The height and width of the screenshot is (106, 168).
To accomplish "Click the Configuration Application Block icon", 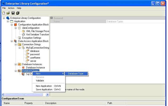I will pyautogui.click(x=16, y=25).
